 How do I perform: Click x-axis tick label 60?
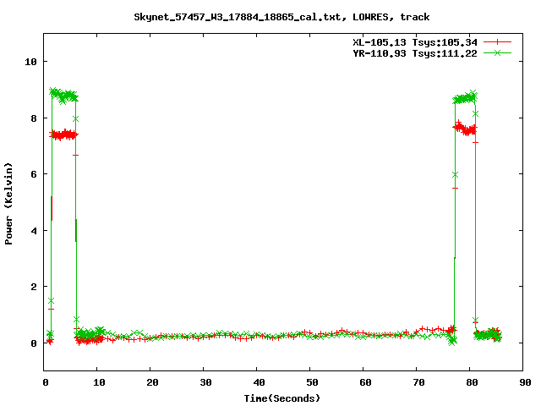coord(365,382)
